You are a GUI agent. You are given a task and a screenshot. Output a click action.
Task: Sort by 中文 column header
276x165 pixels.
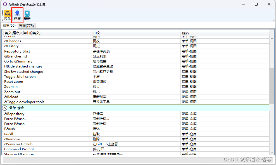(136, 33)
